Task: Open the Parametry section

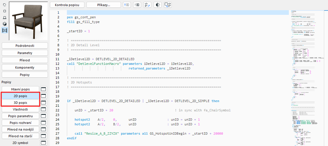Action: (x=25, y=53)
